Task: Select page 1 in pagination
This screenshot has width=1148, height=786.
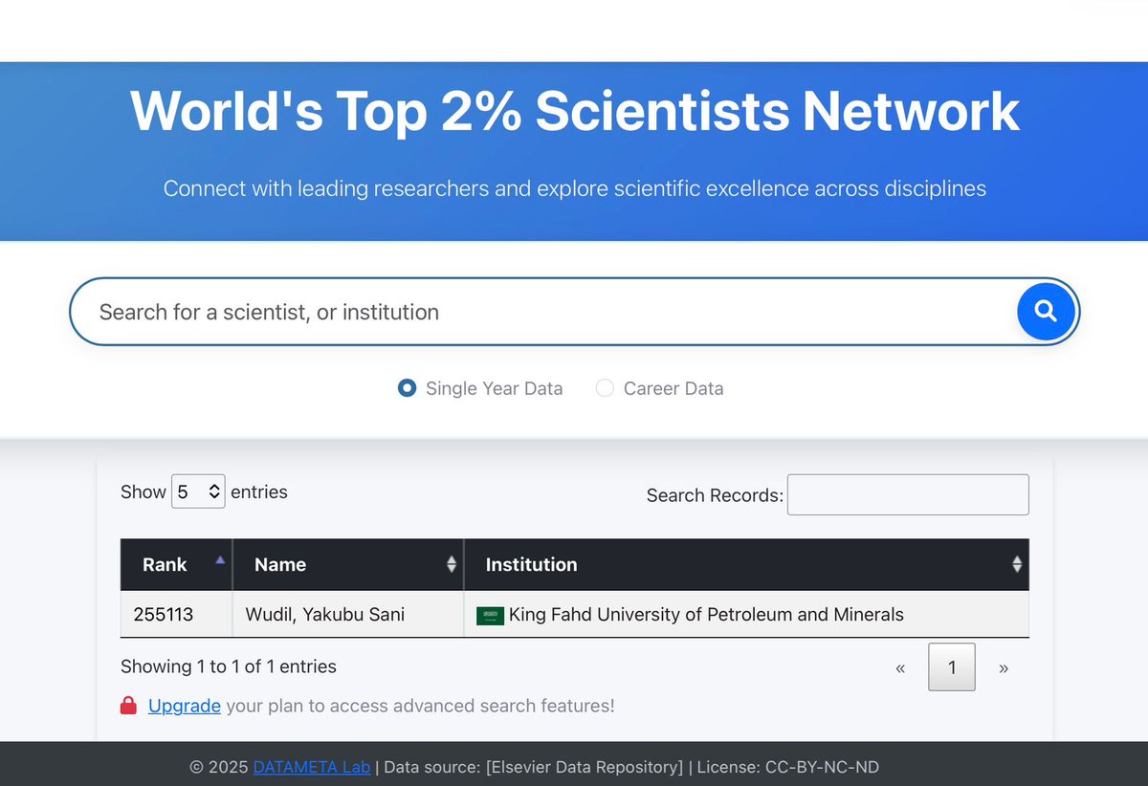Action: pyautogui.click(x=952, y=667)
